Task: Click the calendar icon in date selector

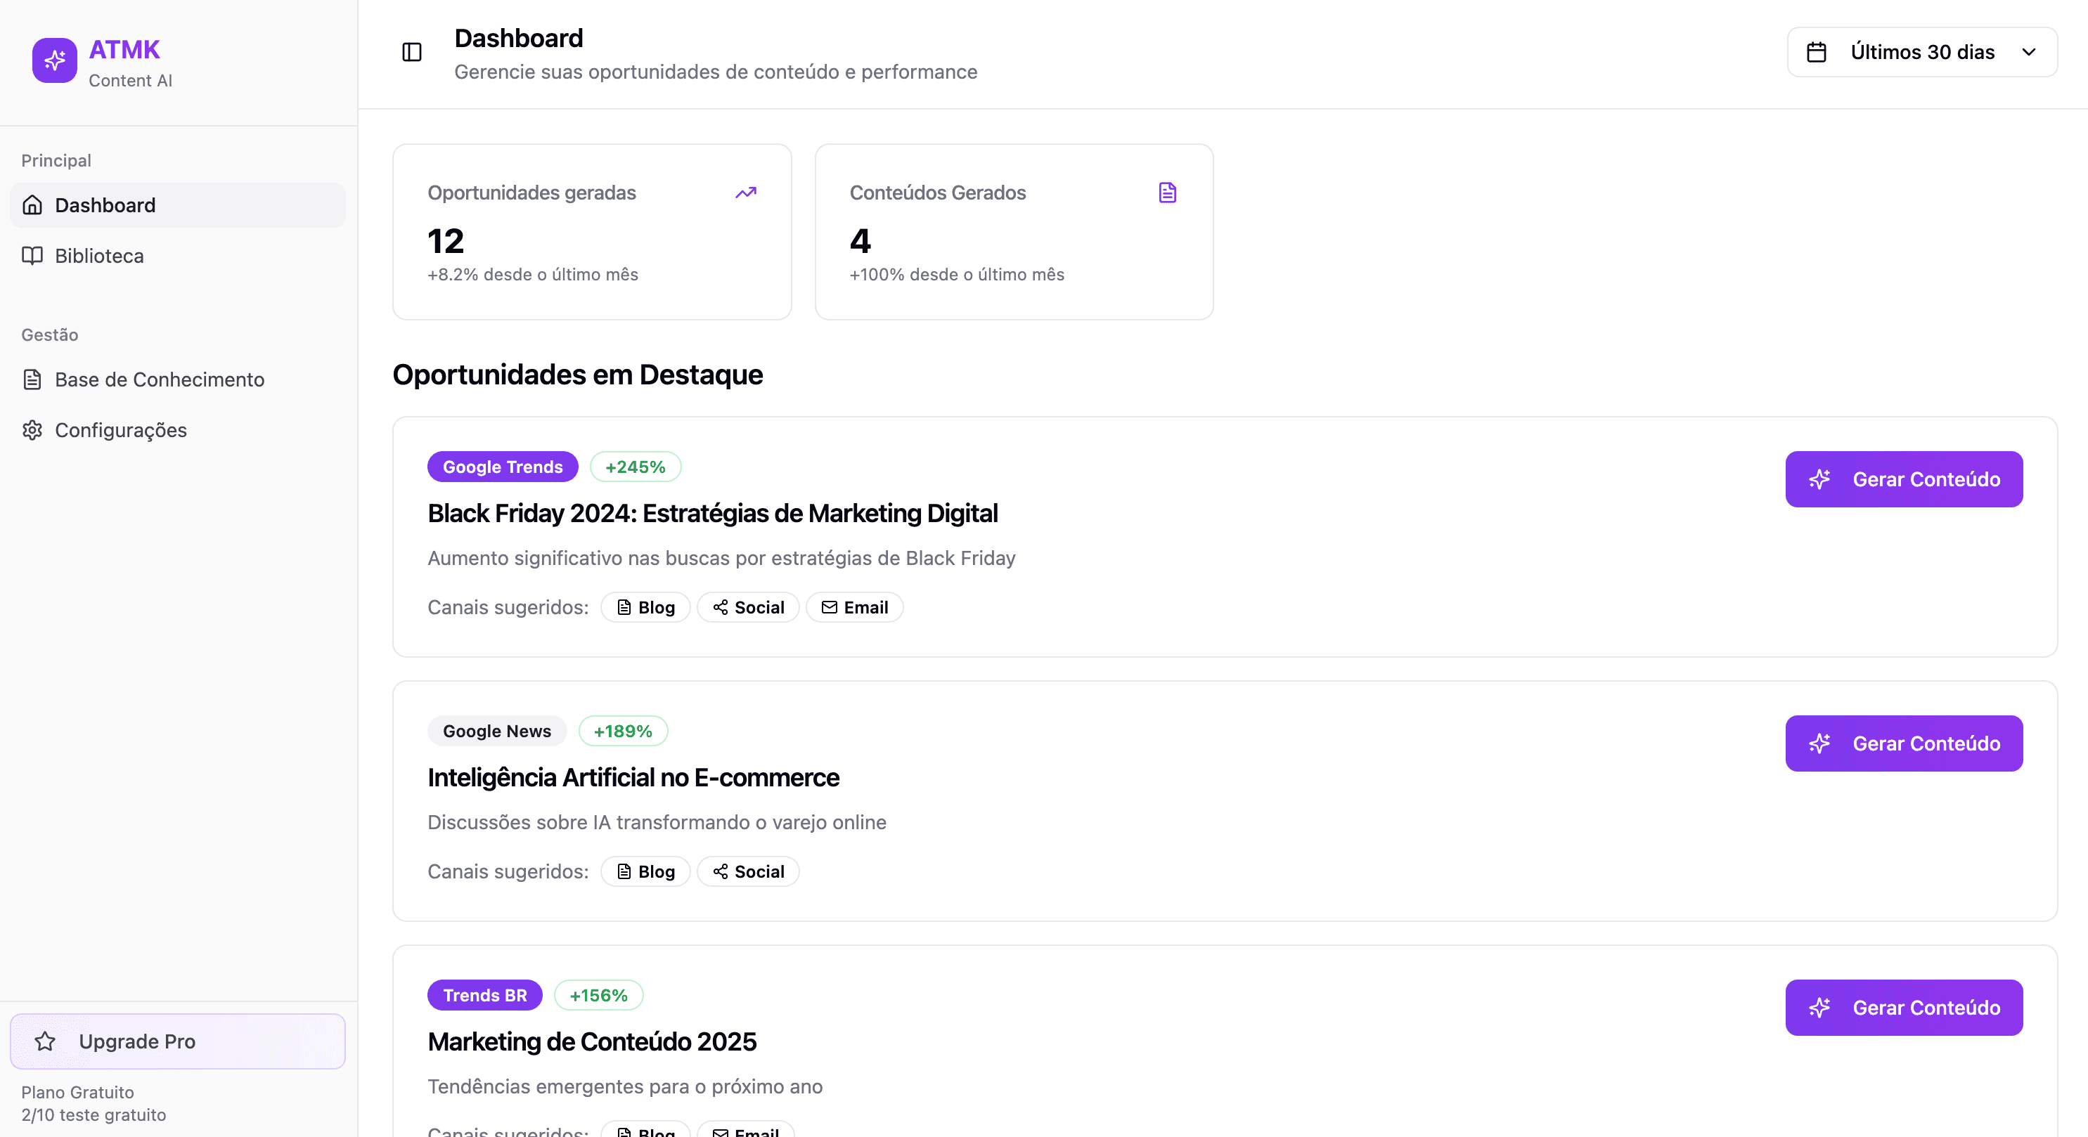Action: [1817, 53]
